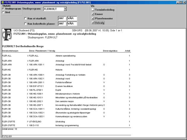Click the 'FS752.001' footer text

click(x=7, y=136)
